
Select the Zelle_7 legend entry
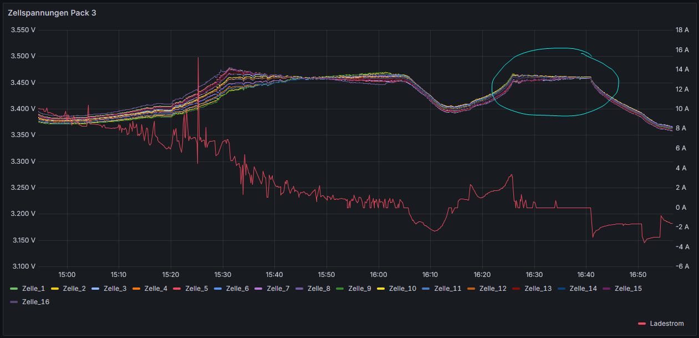coord(278,289)
